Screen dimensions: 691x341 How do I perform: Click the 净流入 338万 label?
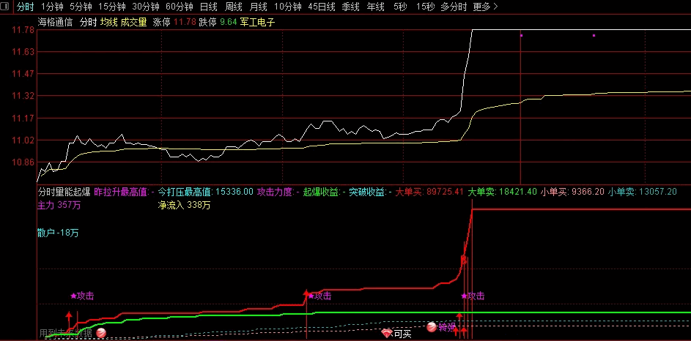point(184,205)
